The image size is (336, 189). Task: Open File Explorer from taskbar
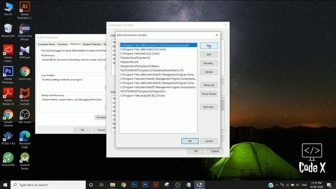(113, 185)
